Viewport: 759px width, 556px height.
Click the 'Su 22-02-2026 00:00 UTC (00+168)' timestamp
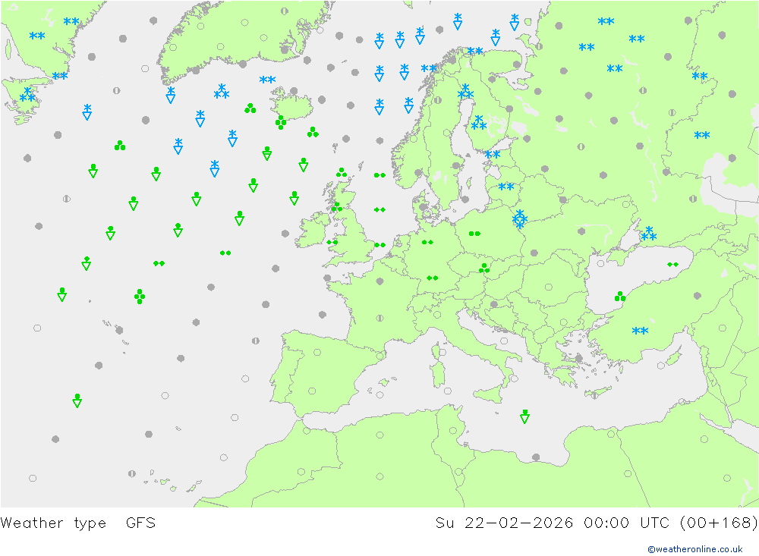pos(597,523)
